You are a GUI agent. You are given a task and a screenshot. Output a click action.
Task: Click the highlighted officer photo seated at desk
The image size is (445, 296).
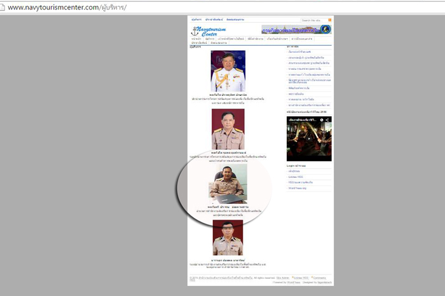[228, 184]
